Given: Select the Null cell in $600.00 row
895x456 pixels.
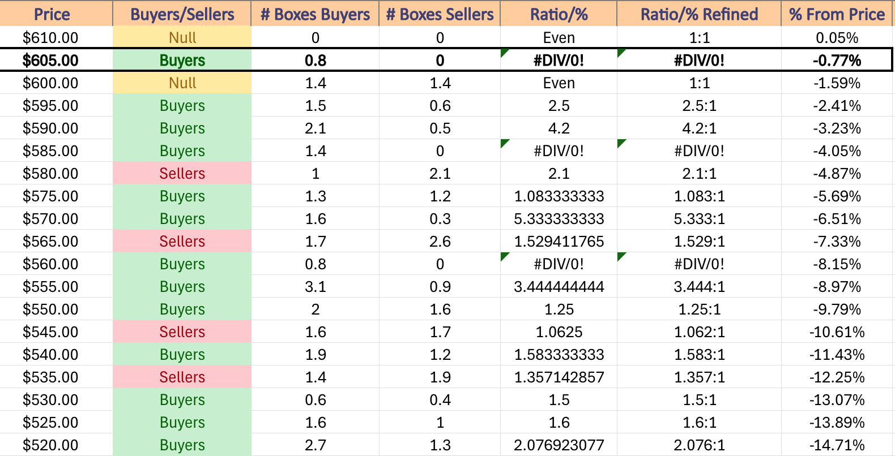Looking at the screenshot, I should click(182, 83).
